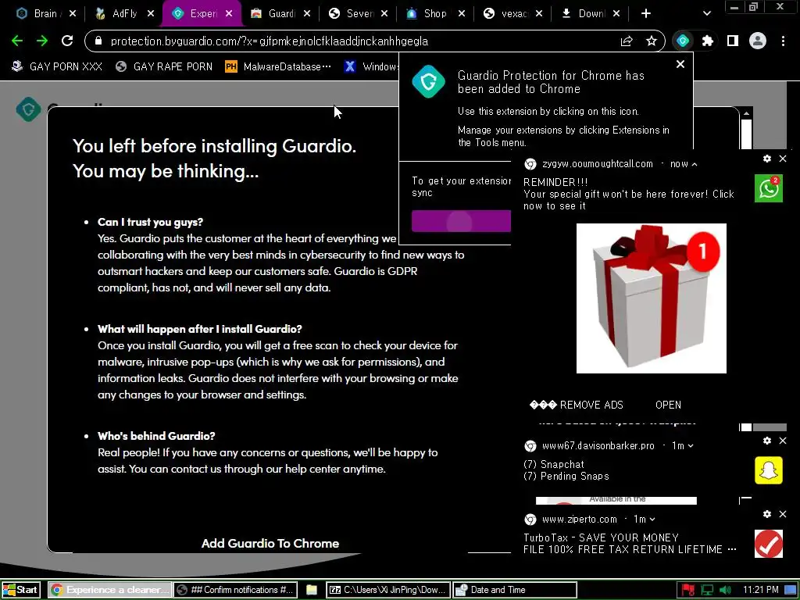Click the TurboTax red checkmark icon
Image resolution: width=800 pixels, height=600 pixels.
tap(769, 544)
